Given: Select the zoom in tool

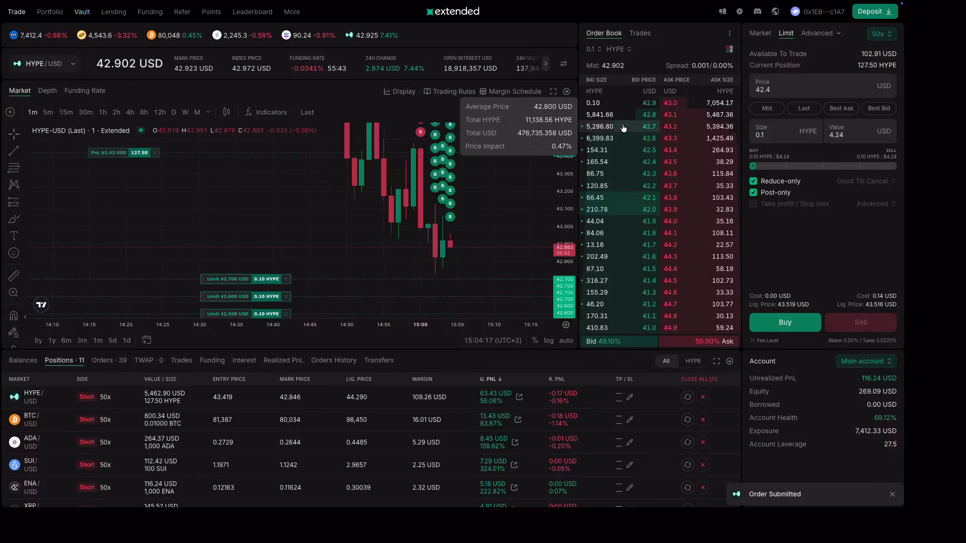Looking at the screenshot, I should [14, 293].
